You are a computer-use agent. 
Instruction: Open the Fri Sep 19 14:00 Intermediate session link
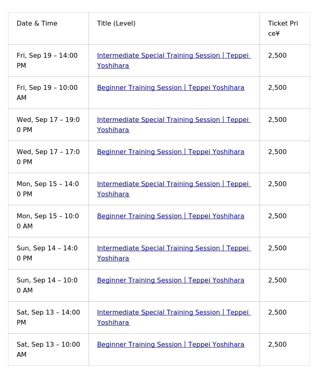point(174,61)
